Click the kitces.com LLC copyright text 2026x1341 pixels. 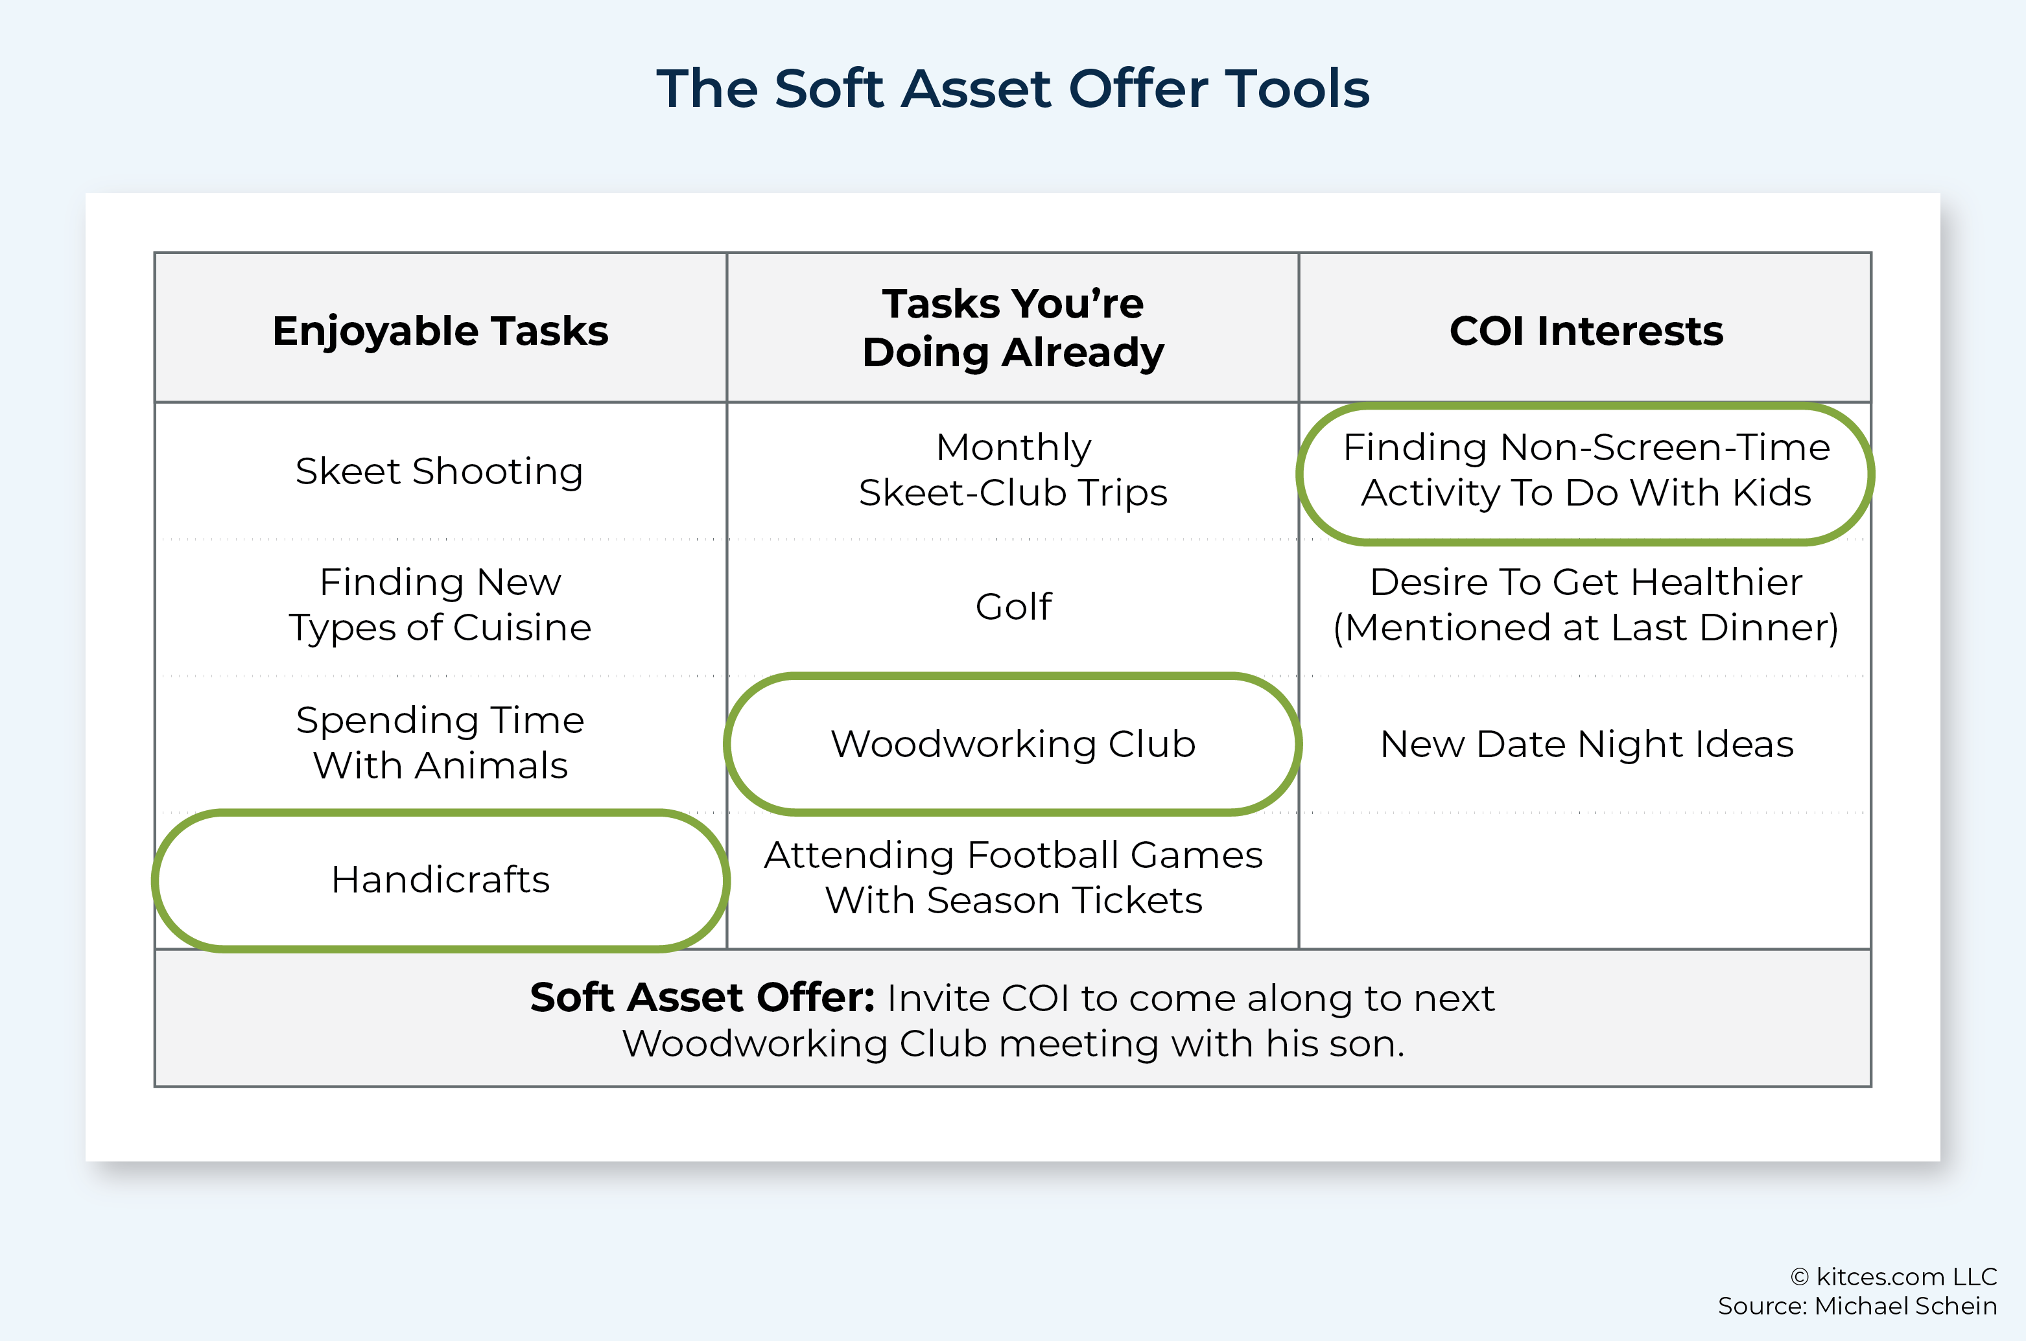(x=1894, y=1277)
